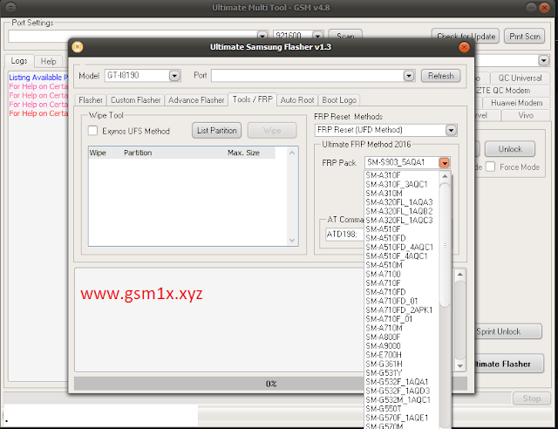Click up arrow of FRP Pack list scrollbar
Viewport: 558px width, 429px height.
pos(445,177)
